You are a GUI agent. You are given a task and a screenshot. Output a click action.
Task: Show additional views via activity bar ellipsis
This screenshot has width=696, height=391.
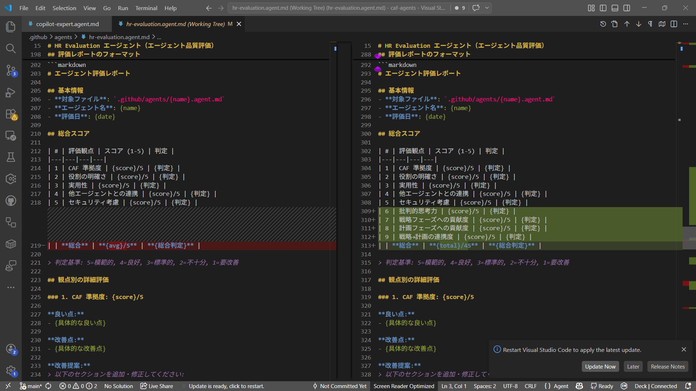pos(11,287)
